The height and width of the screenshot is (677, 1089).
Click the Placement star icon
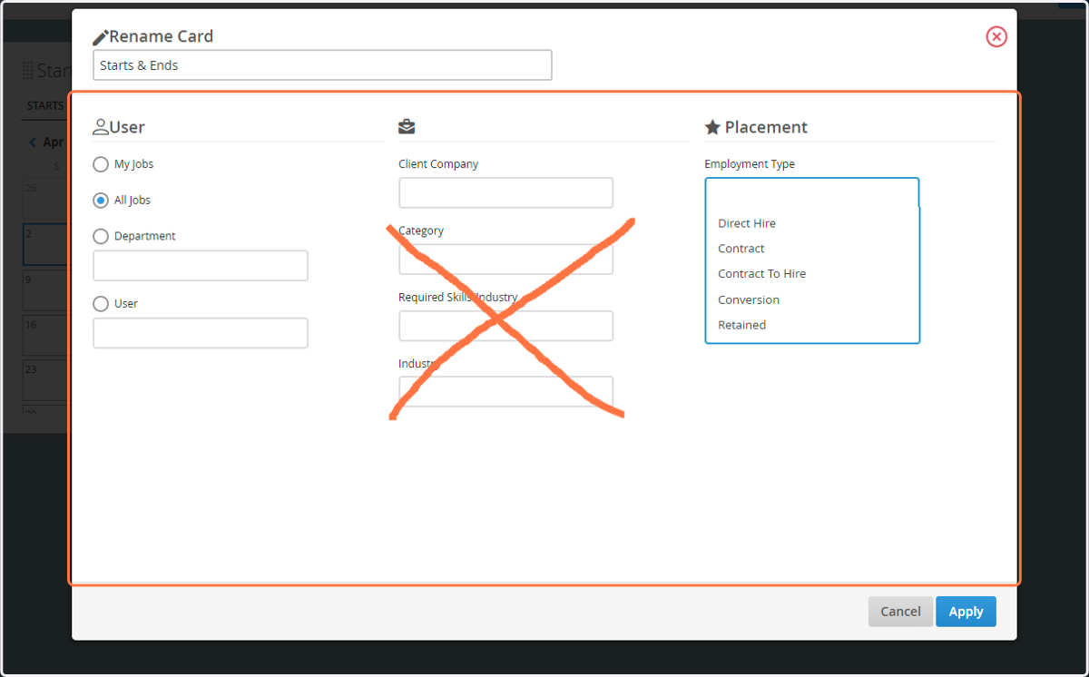pos(712,127)
